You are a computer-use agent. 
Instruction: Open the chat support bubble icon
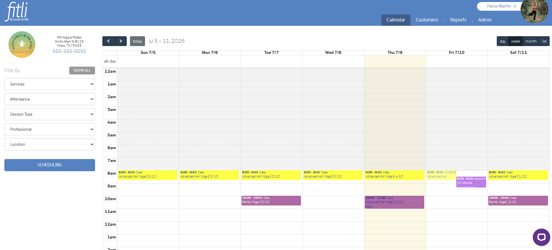pyautogui.click(x=541, y=237)
